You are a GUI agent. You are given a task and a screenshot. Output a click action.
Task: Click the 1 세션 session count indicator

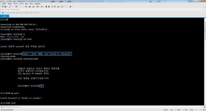pos(191,110)
